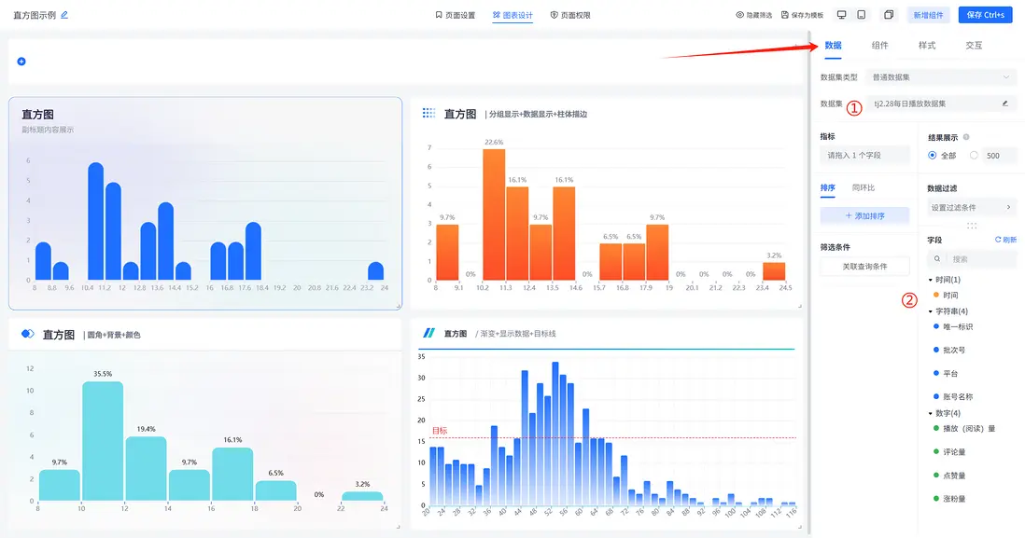Click the search magnifier icon in 字段

936,259
